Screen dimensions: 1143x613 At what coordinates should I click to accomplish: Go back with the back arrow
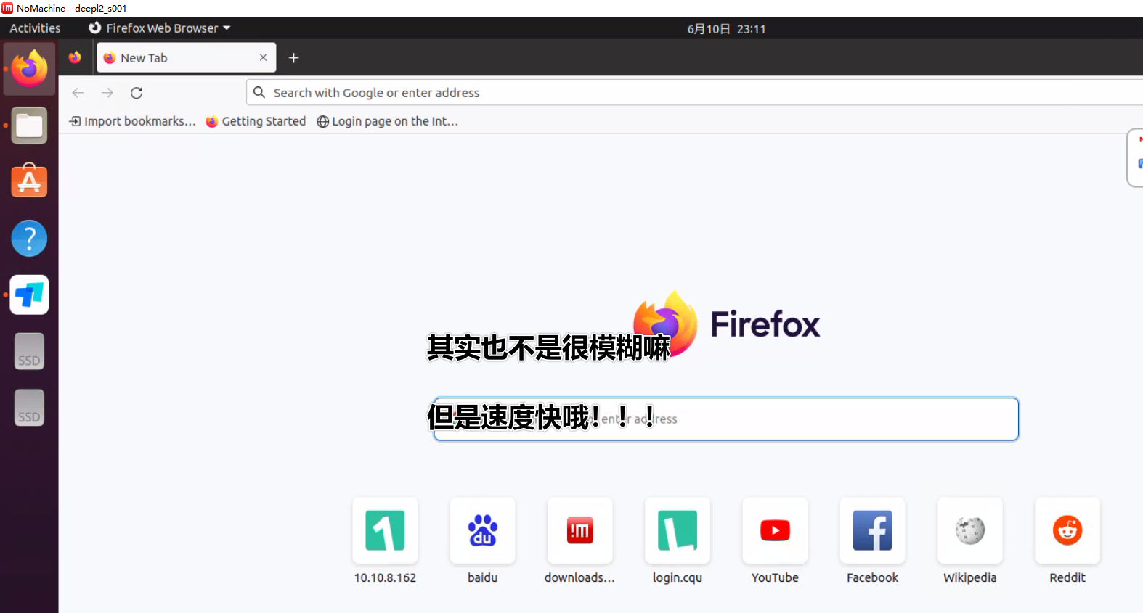pos(78,93)
